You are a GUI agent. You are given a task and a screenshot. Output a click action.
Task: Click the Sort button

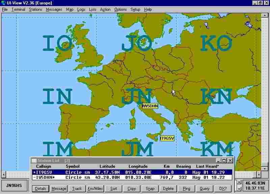tap(113, 189)
